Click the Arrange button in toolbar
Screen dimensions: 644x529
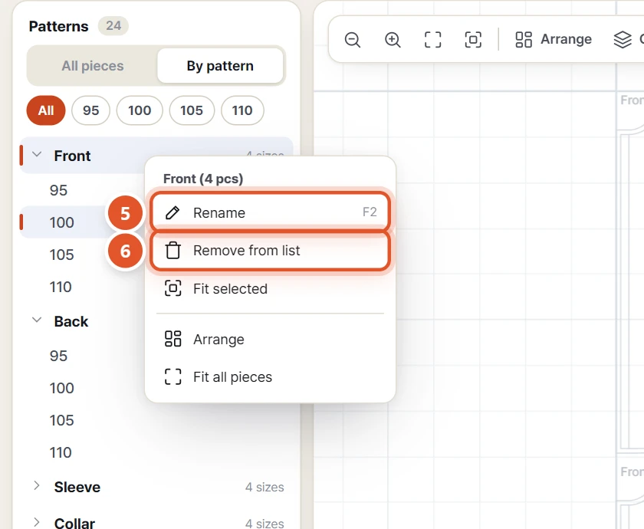pyautogui.click(x=554, y=39)
